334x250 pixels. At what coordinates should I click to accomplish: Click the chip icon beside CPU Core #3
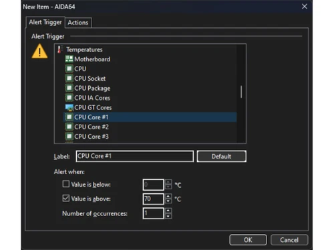click(x=69, y=136)
